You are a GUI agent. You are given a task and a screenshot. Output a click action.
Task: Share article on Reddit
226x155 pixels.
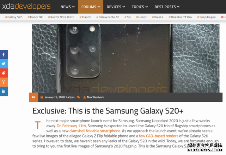click(x=4, y=73)
